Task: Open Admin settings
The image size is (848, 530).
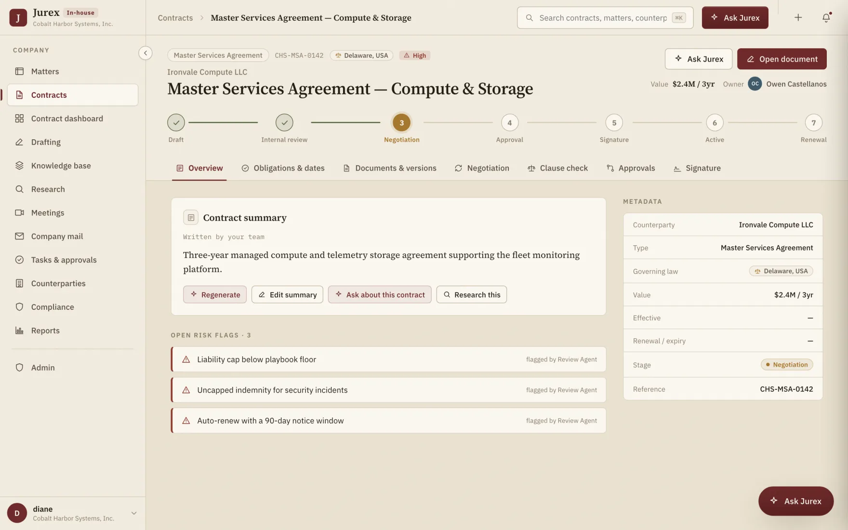Action: pyautogui.click(x=73, y=368)
